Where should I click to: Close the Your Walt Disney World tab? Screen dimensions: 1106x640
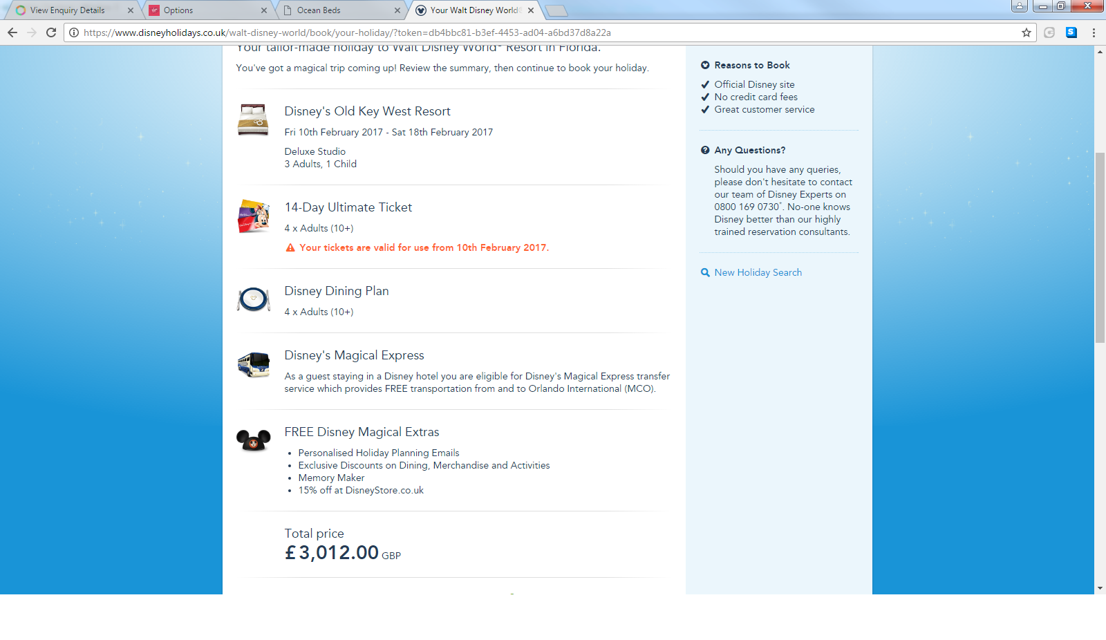[531, 10]
